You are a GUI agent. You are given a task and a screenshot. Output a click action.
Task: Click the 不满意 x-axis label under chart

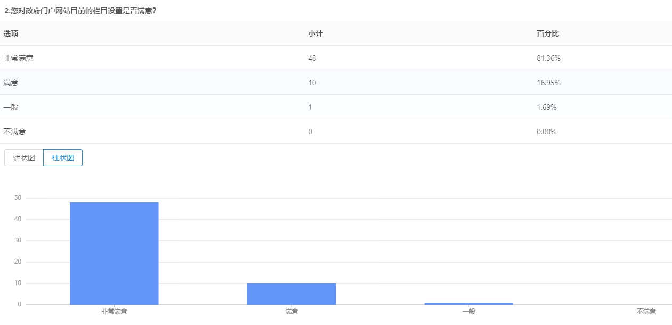pos(646,312)
